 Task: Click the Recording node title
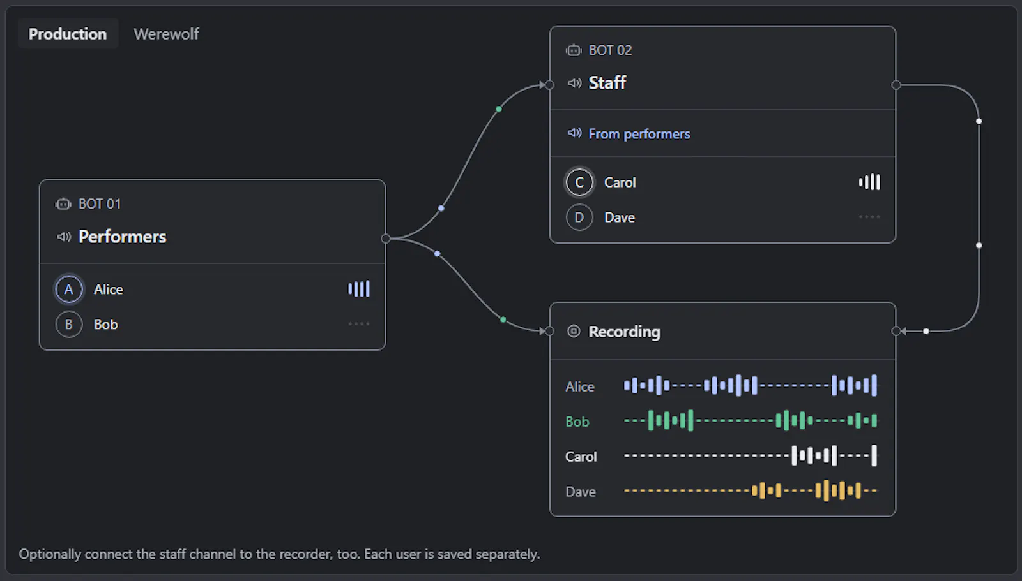[624, 332]
